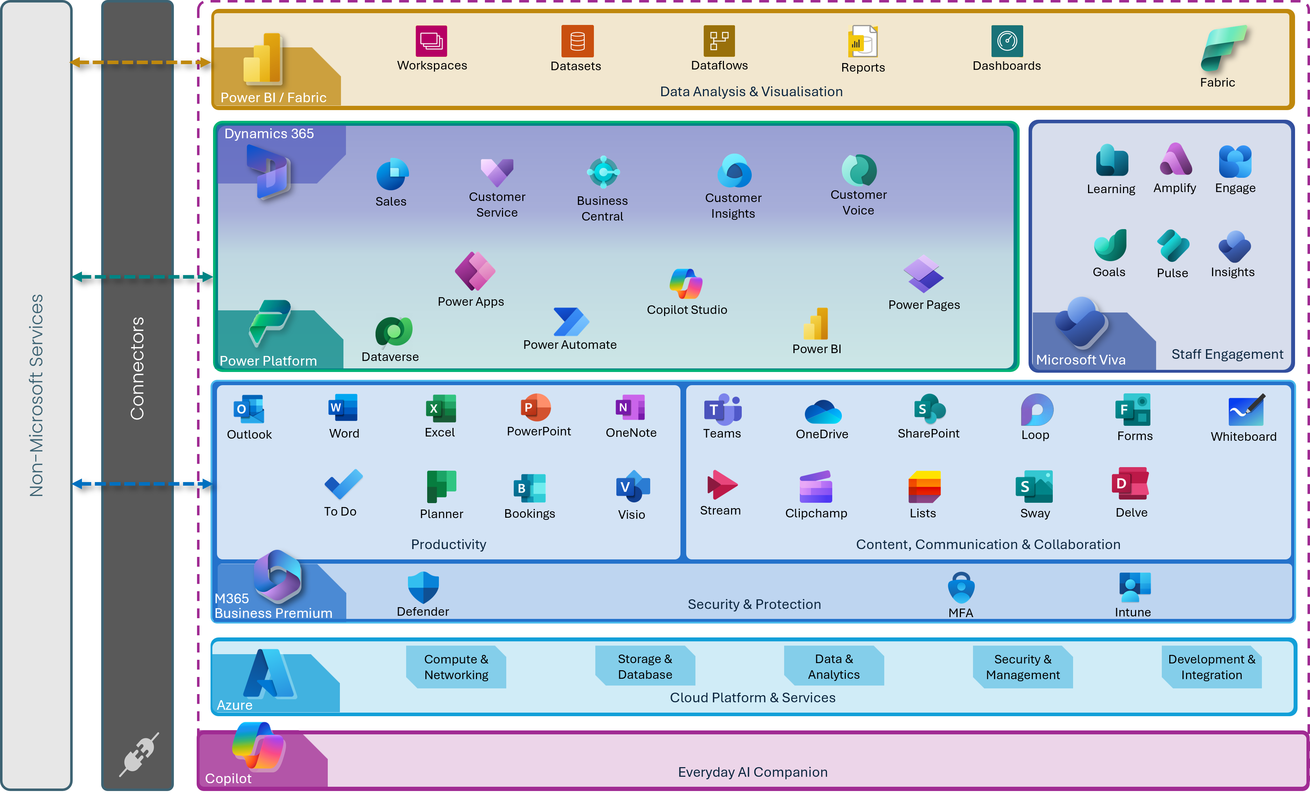
Task: Click the Customer Insights icon
Action: [x=734, y=171]
